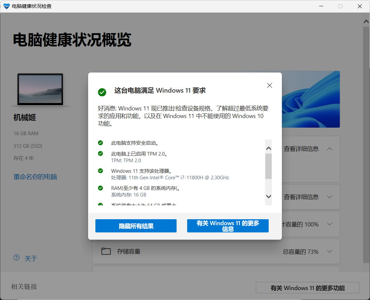Click the folder icon beside 存储容量

[106, 251]
